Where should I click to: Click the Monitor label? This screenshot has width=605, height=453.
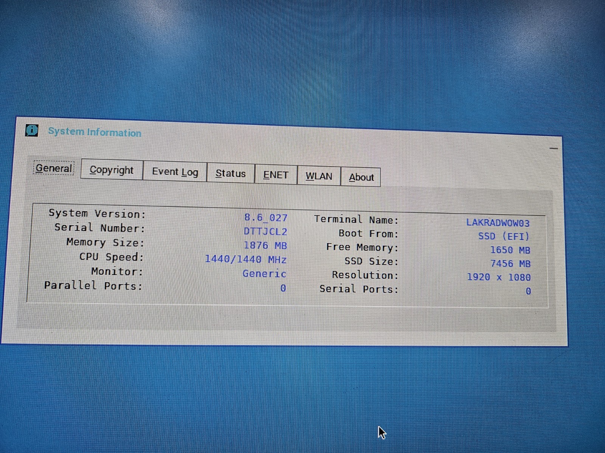pyautogui.click(x=117, y=271)
